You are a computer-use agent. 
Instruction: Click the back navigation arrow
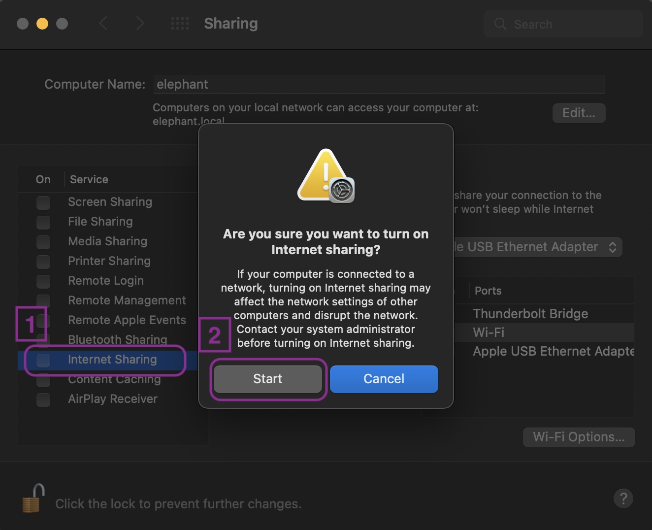pos(103,23)
